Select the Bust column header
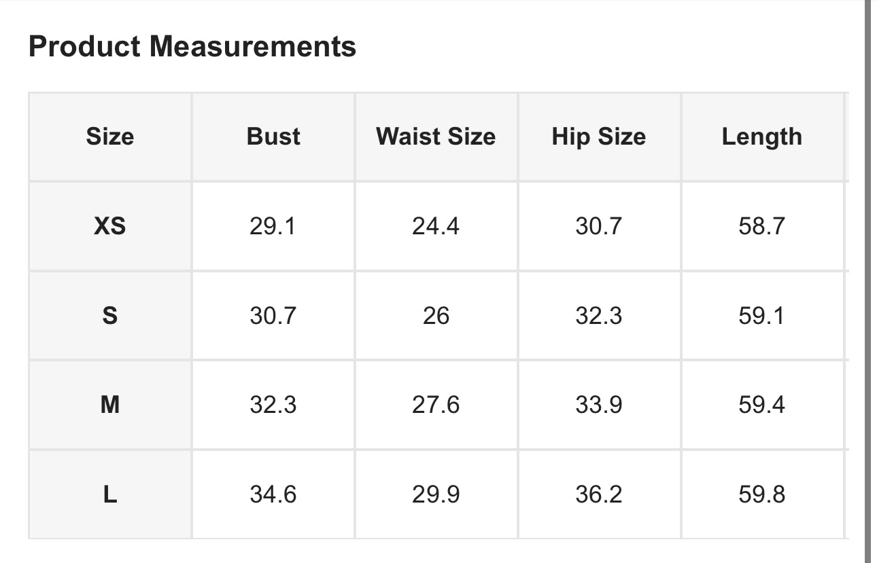Image resolution: width=877 pixels, height=563 pixels. click(273, 137)
